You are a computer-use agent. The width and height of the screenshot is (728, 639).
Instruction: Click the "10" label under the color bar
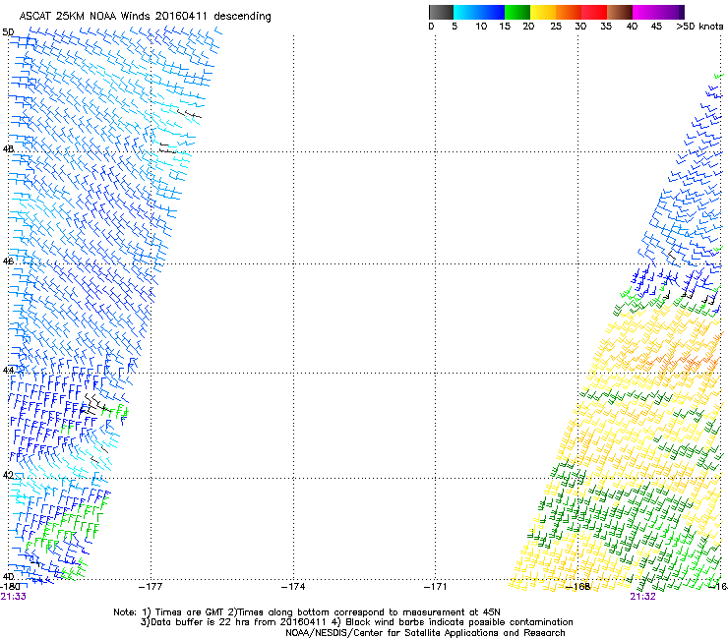481,27
